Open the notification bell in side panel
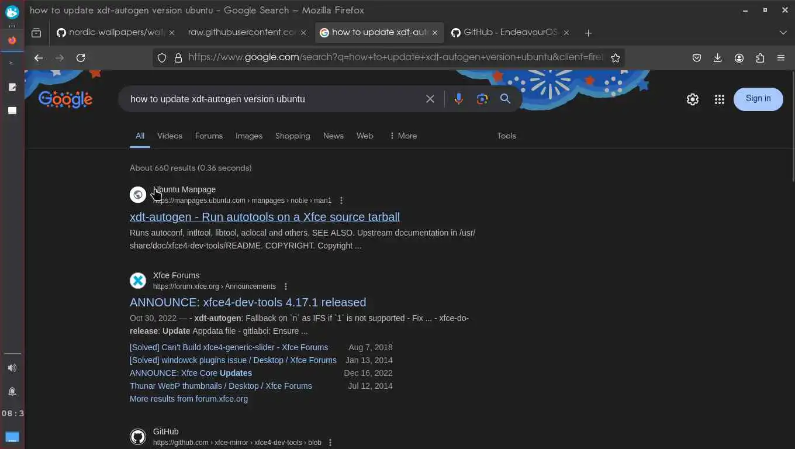 coord(12,391)
